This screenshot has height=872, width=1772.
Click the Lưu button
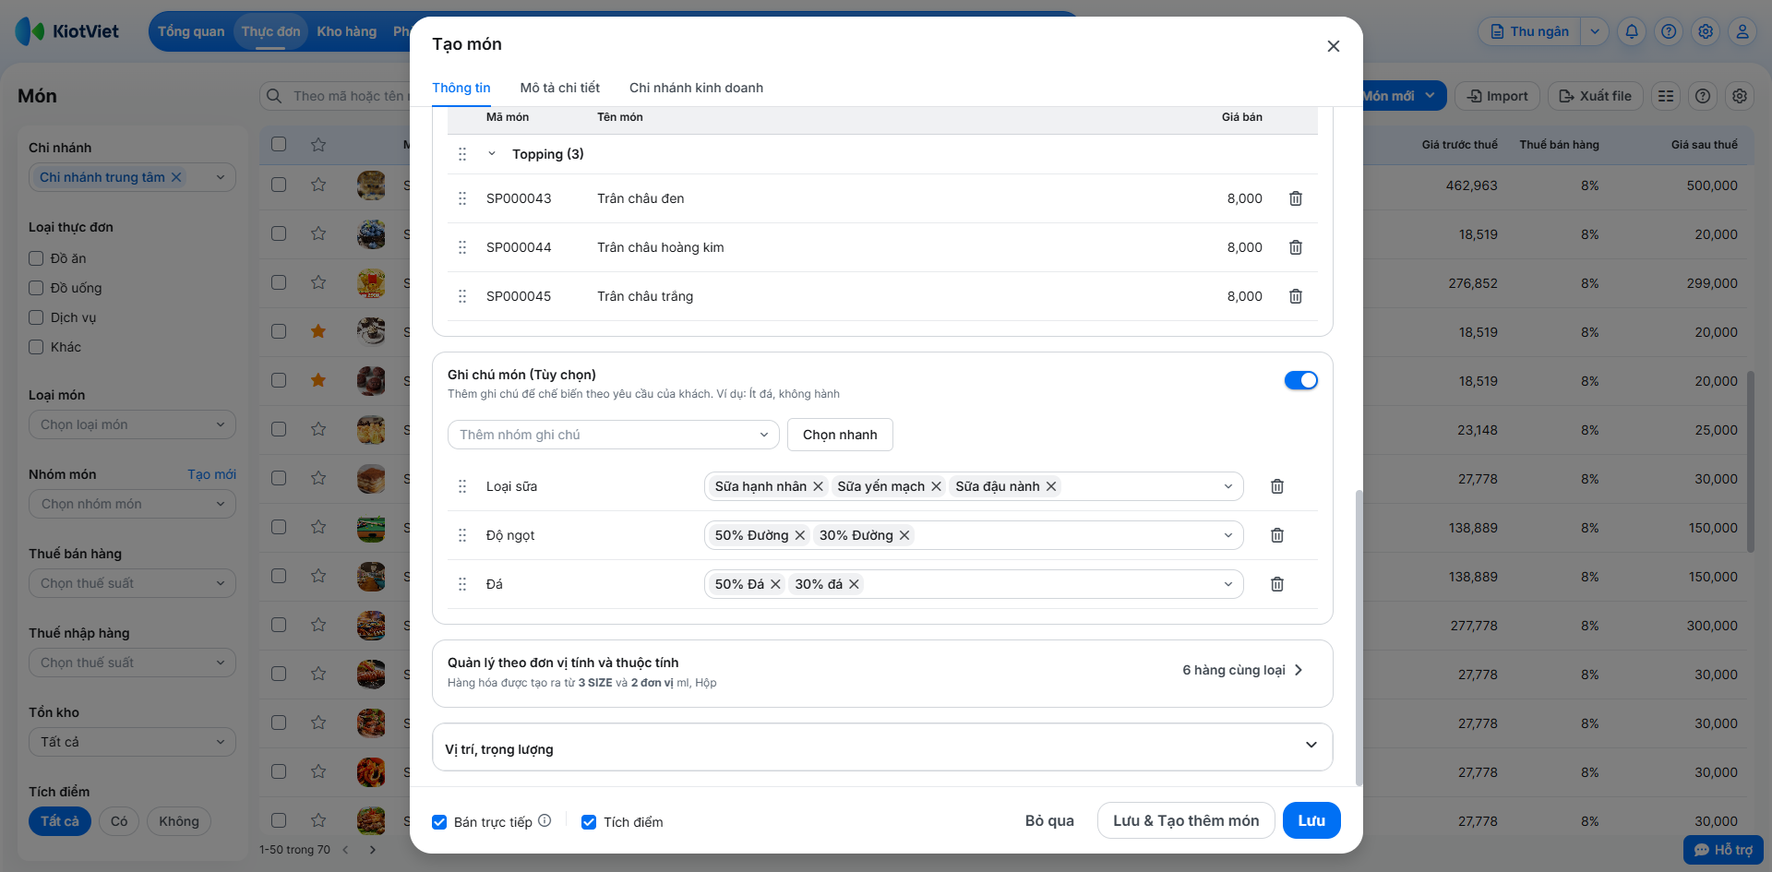click(1311, 820)
